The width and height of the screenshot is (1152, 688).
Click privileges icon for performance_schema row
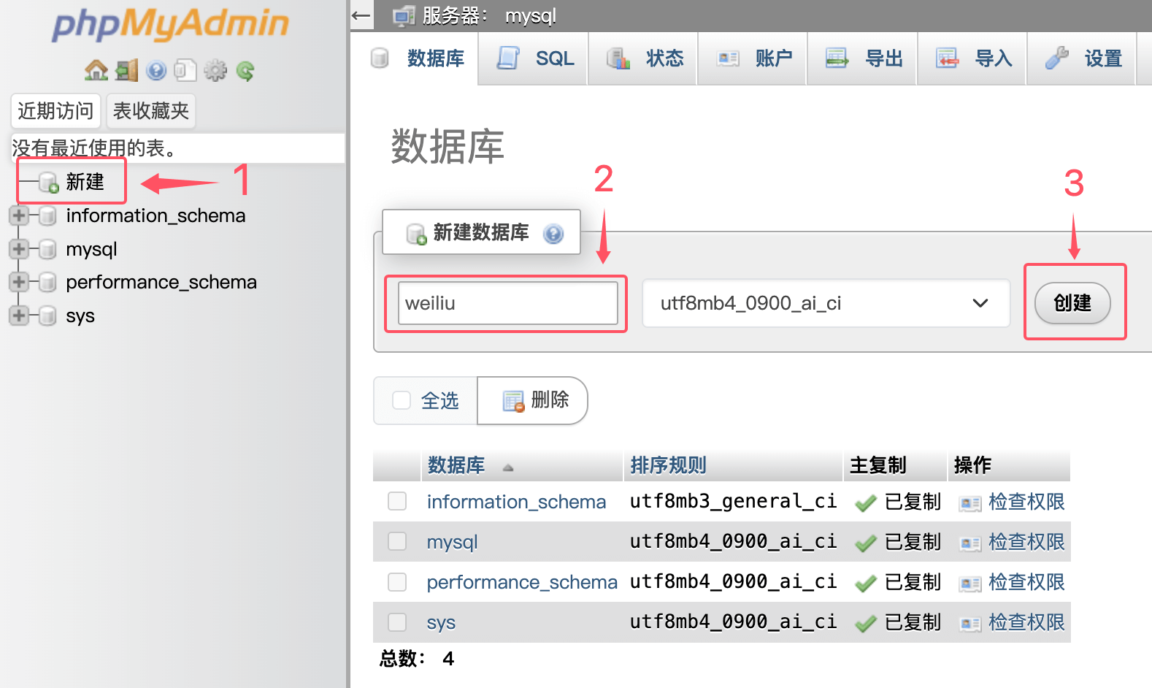[969, 584]
